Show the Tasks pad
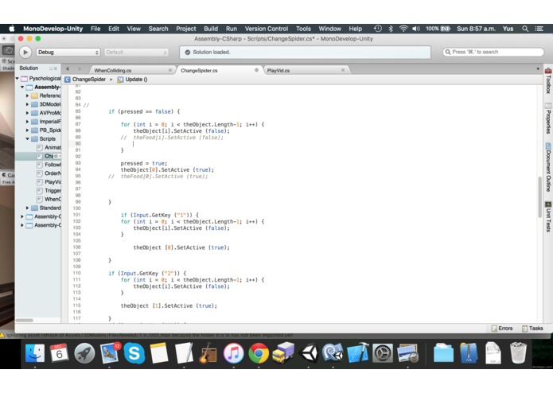The height and width of the screenshot is (393, 553). [532, 328]
